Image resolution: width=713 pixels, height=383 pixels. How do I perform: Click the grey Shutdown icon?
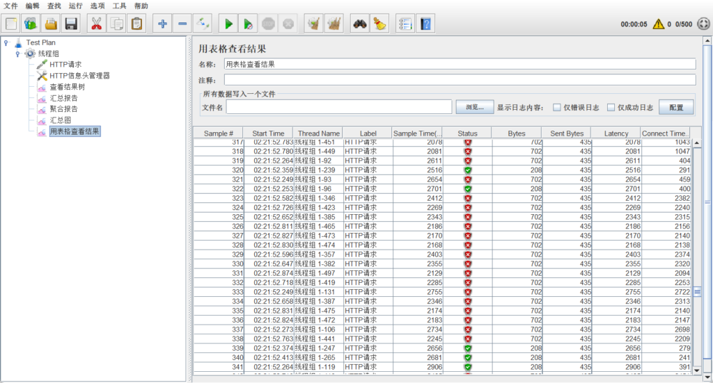point(288,24)
